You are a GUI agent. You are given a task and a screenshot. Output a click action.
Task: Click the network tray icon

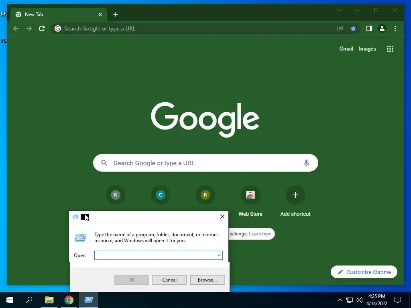(350, 300)
